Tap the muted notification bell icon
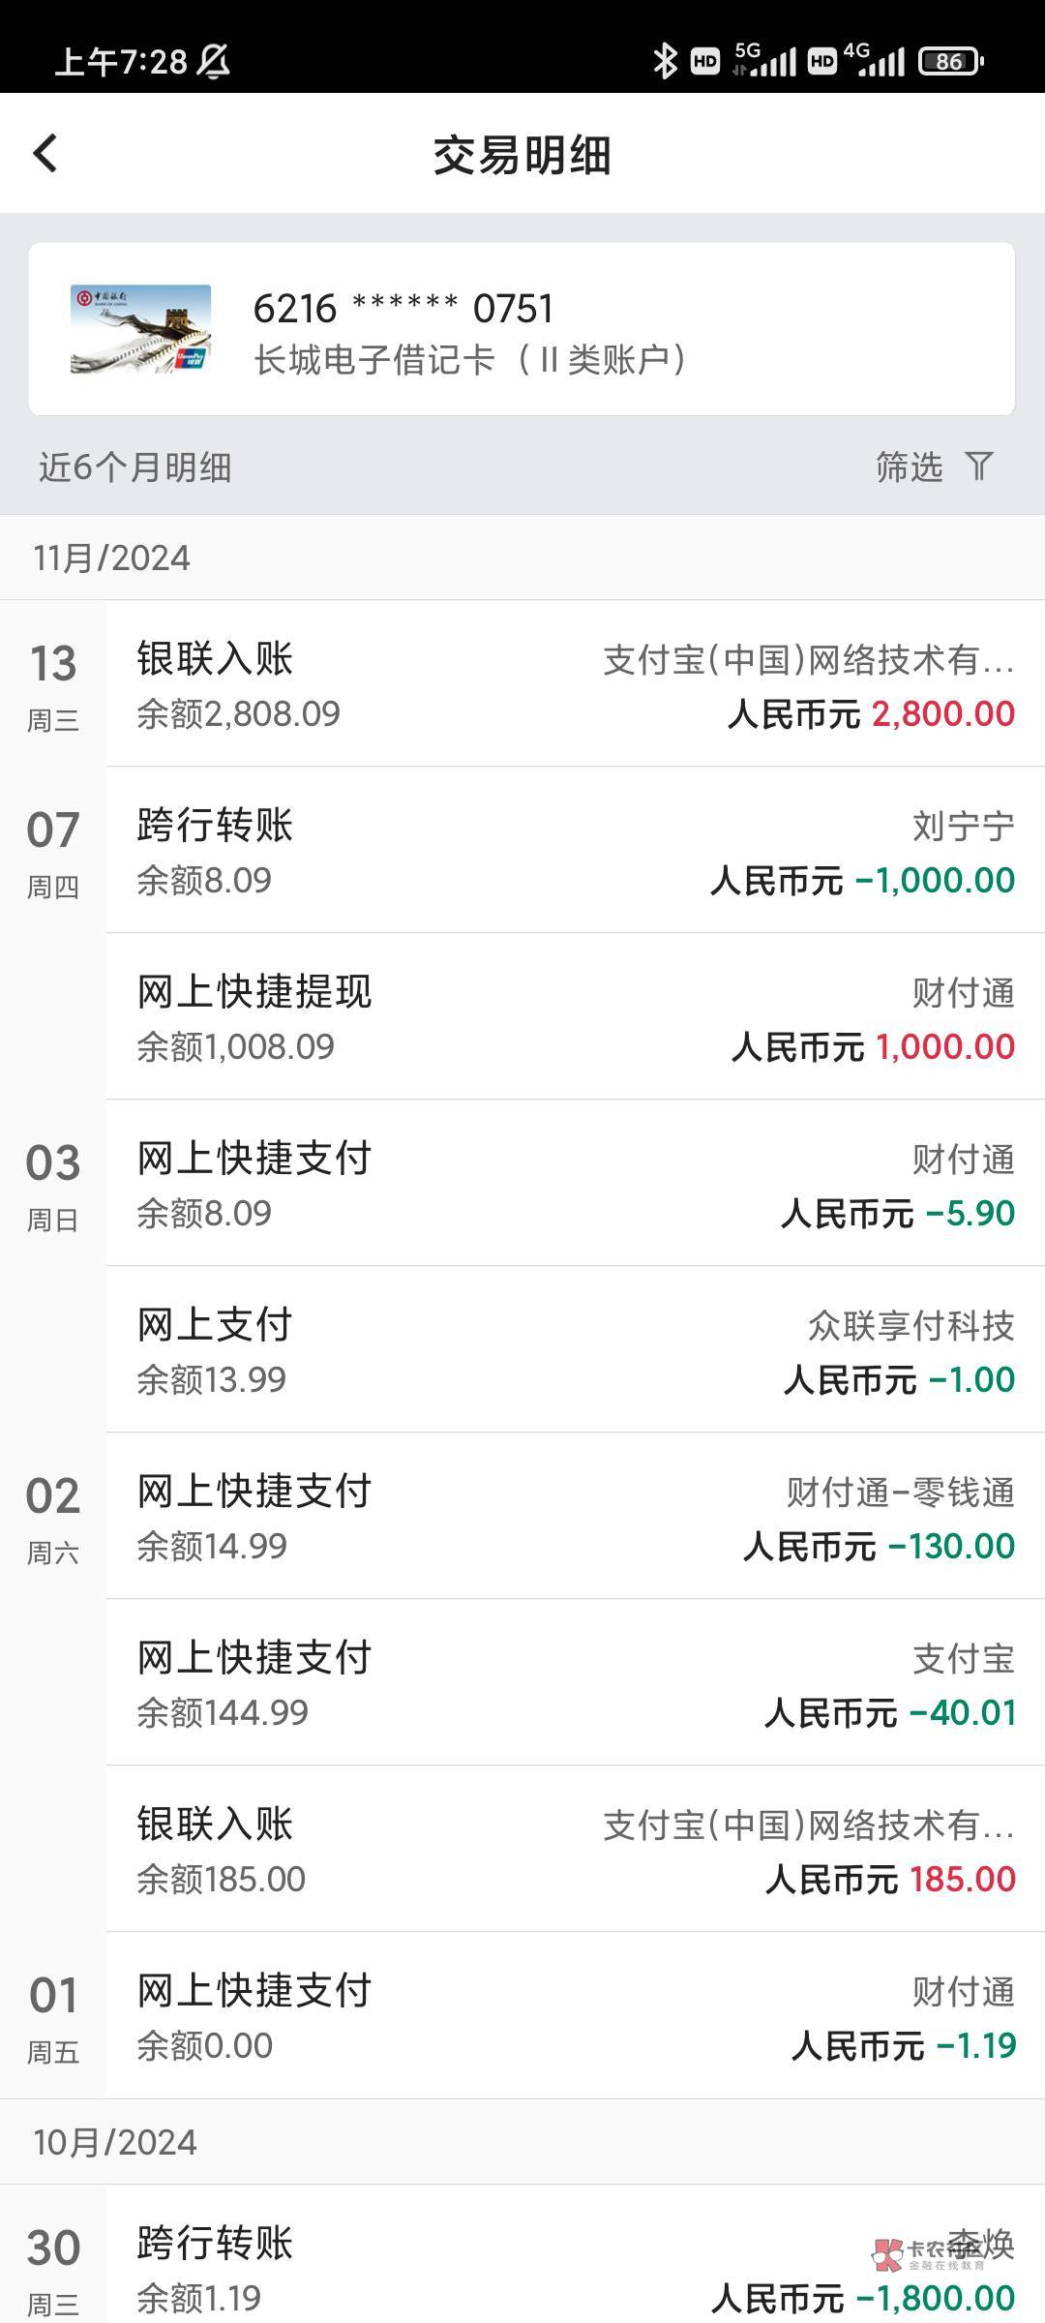Image resolution: width=1045 pixels, height=2323 pixels. pos(213,62)
